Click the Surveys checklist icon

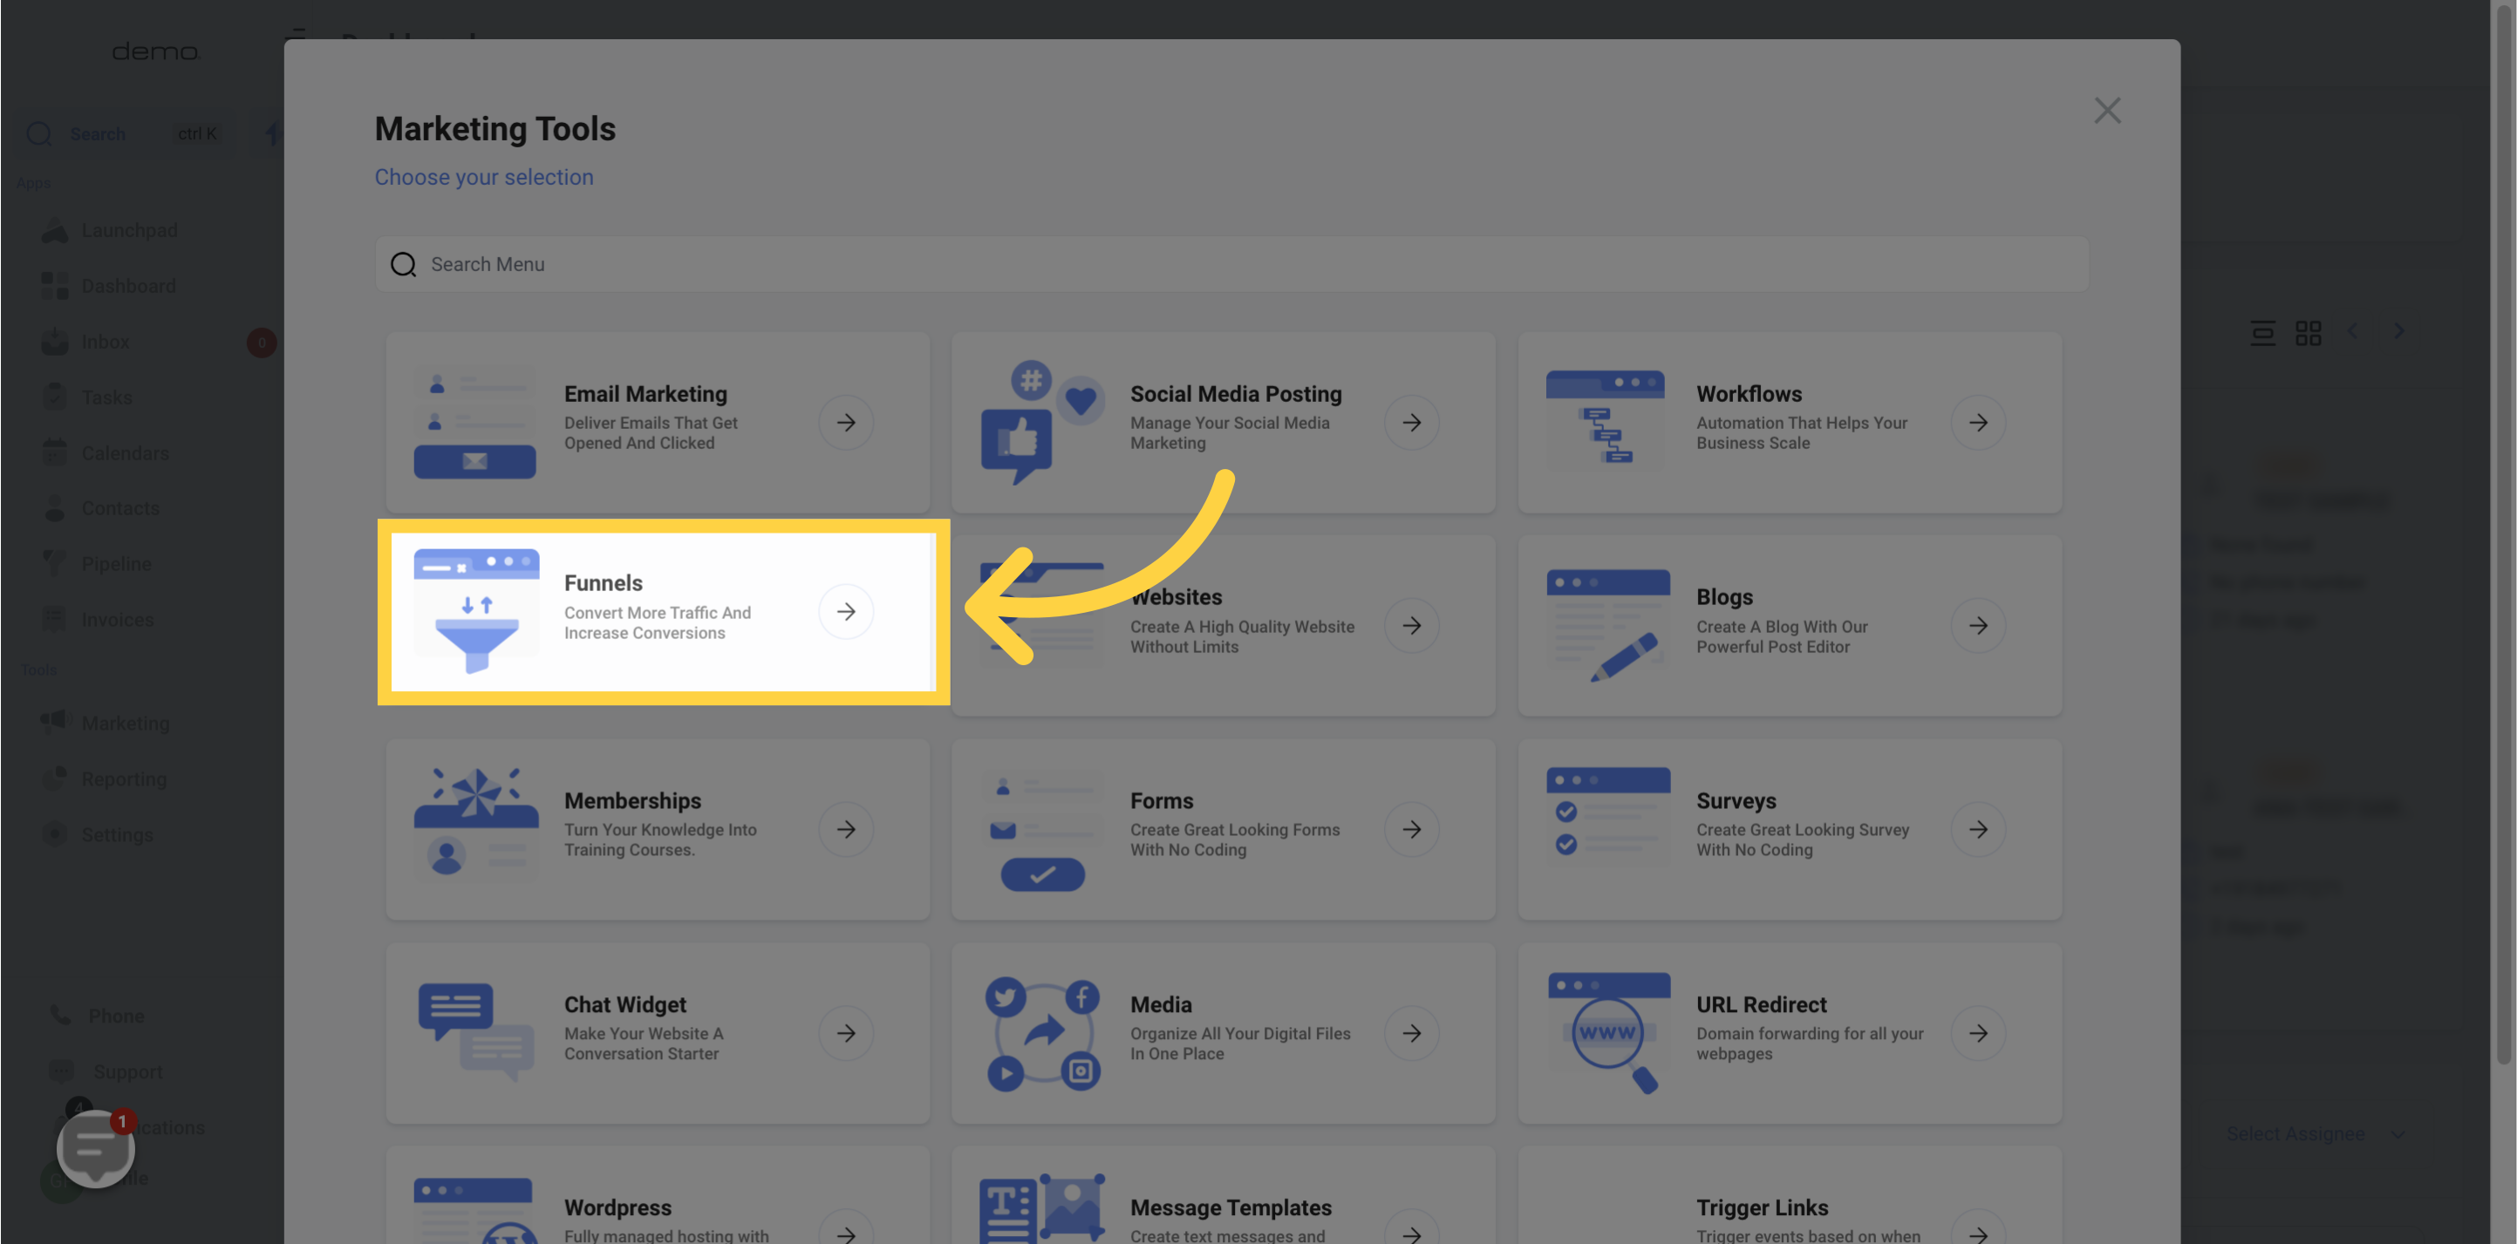tap(1607, 816)
